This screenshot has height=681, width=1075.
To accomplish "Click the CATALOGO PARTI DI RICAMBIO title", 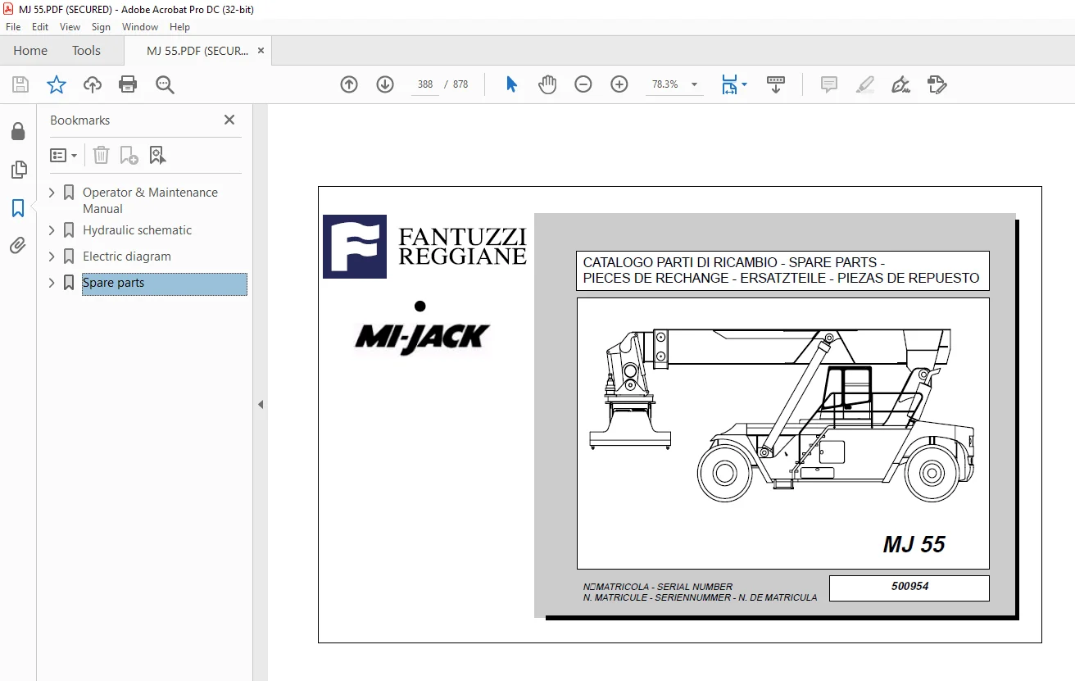I will click(782, 270).
